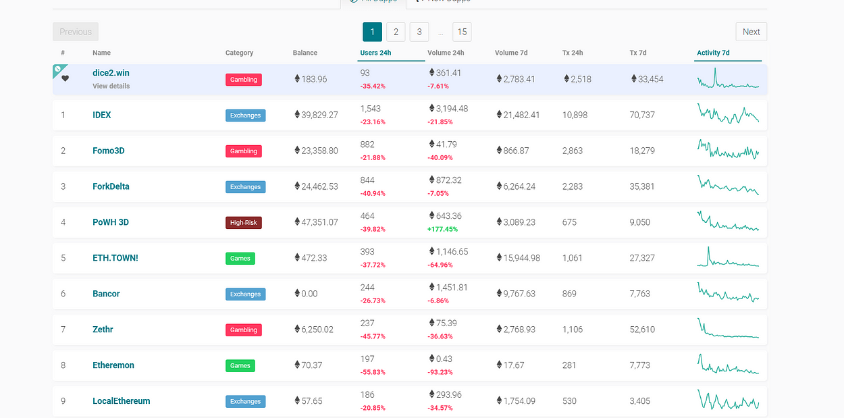Sort by Category column header
This screenshot has height=418, width=844.
pyautogui.click(x=240, y=53)
